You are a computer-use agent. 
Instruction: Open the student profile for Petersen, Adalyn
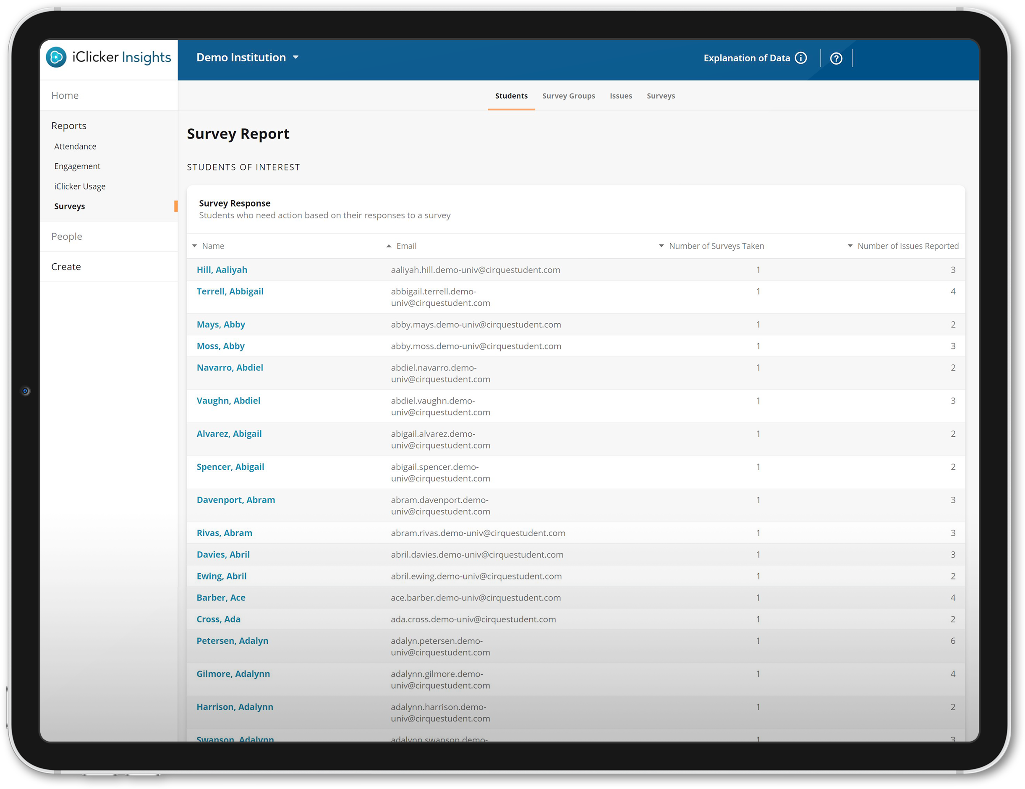click(x=232, y=640)
